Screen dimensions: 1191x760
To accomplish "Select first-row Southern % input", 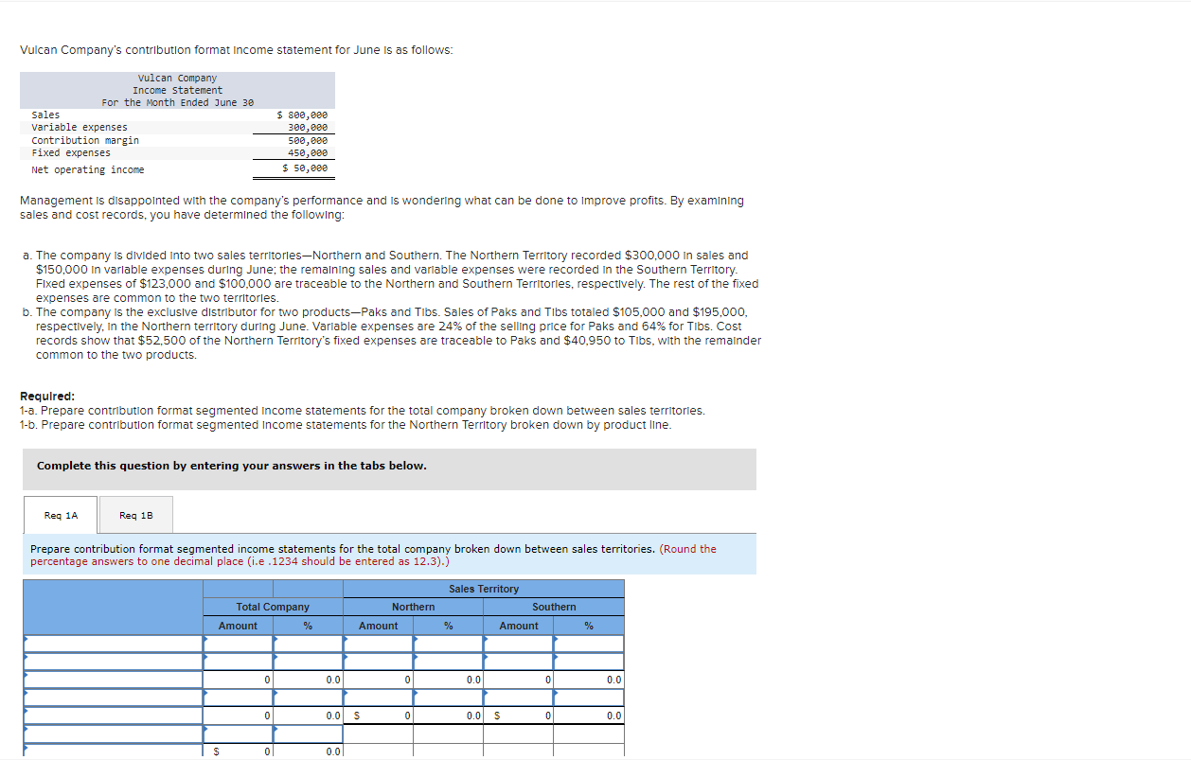I will [x=589, y=644].
